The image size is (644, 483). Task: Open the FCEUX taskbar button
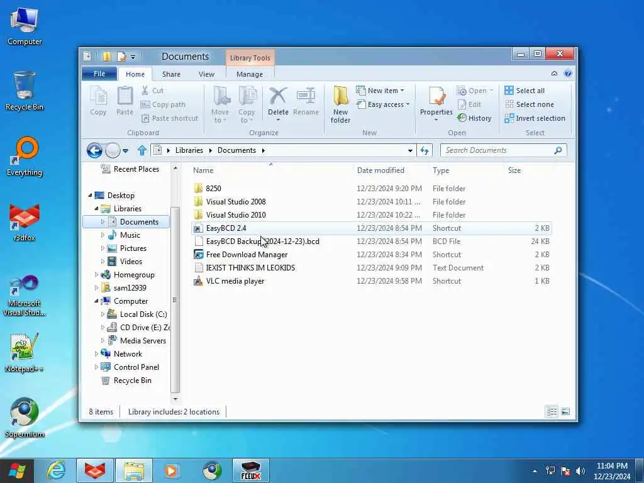250,470
